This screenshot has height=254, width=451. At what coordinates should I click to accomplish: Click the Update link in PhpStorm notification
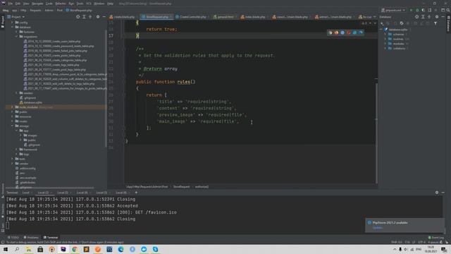click(x=378, y=228)
